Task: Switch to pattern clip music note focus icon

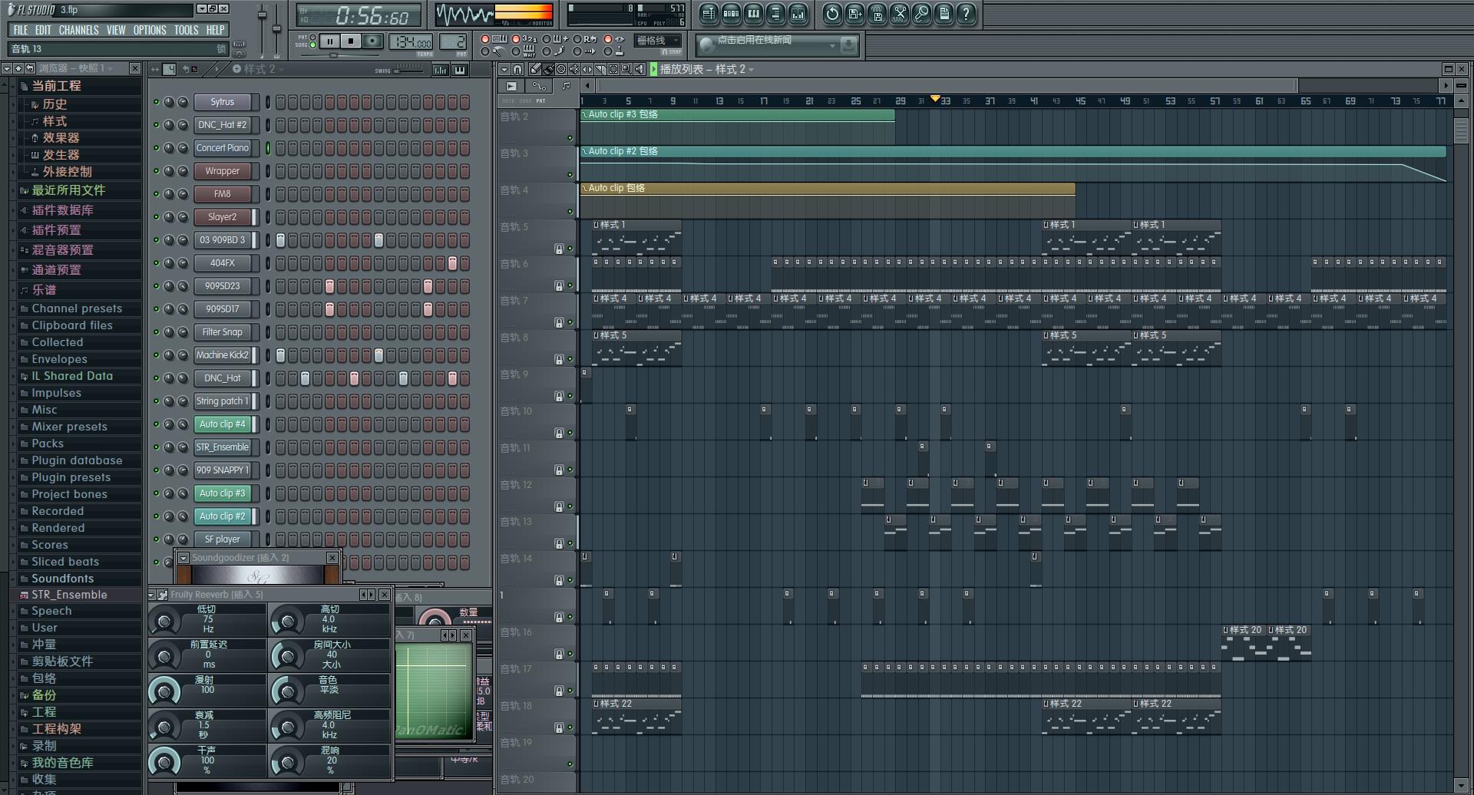Action: (566, 86)
